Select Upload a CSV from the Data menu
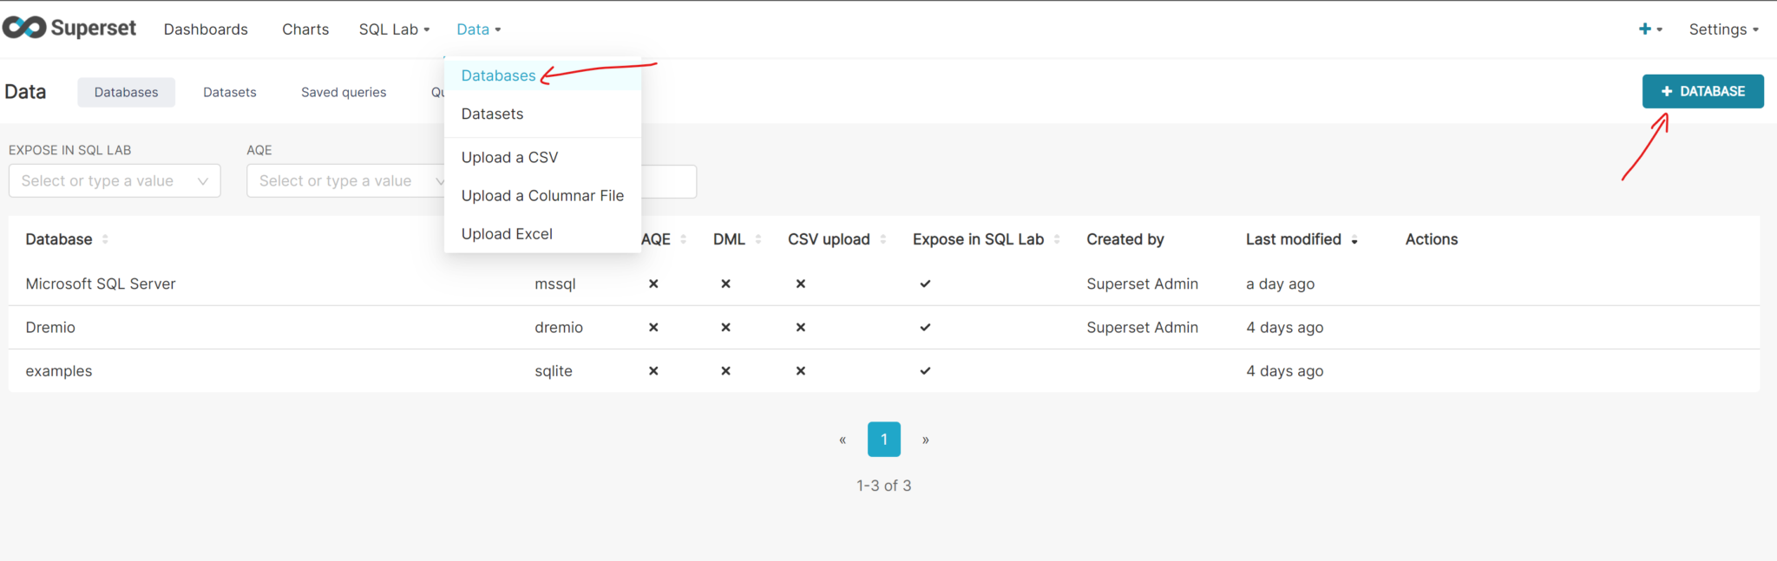 (509, 157)
